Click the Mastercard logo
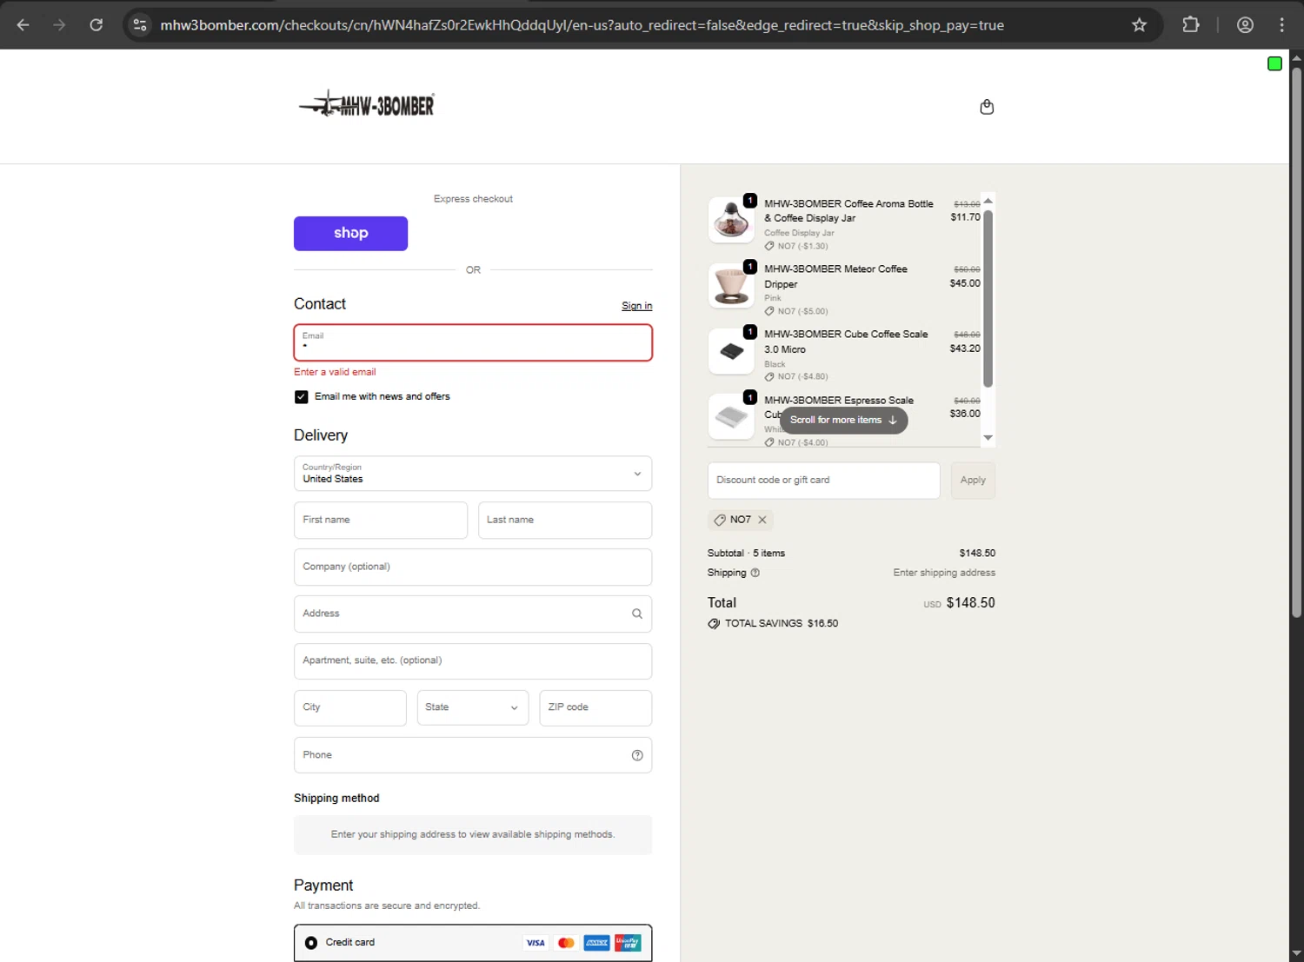Screen dimensions: 1304x962 tap(566, 943)
